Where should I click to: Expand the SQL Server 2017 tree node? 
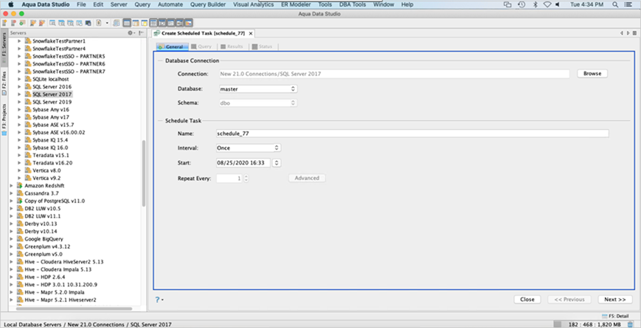[19, 94]
